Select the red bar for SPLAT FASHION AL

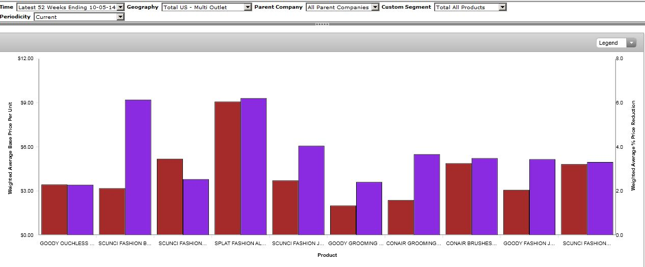(x=227, y=168)
